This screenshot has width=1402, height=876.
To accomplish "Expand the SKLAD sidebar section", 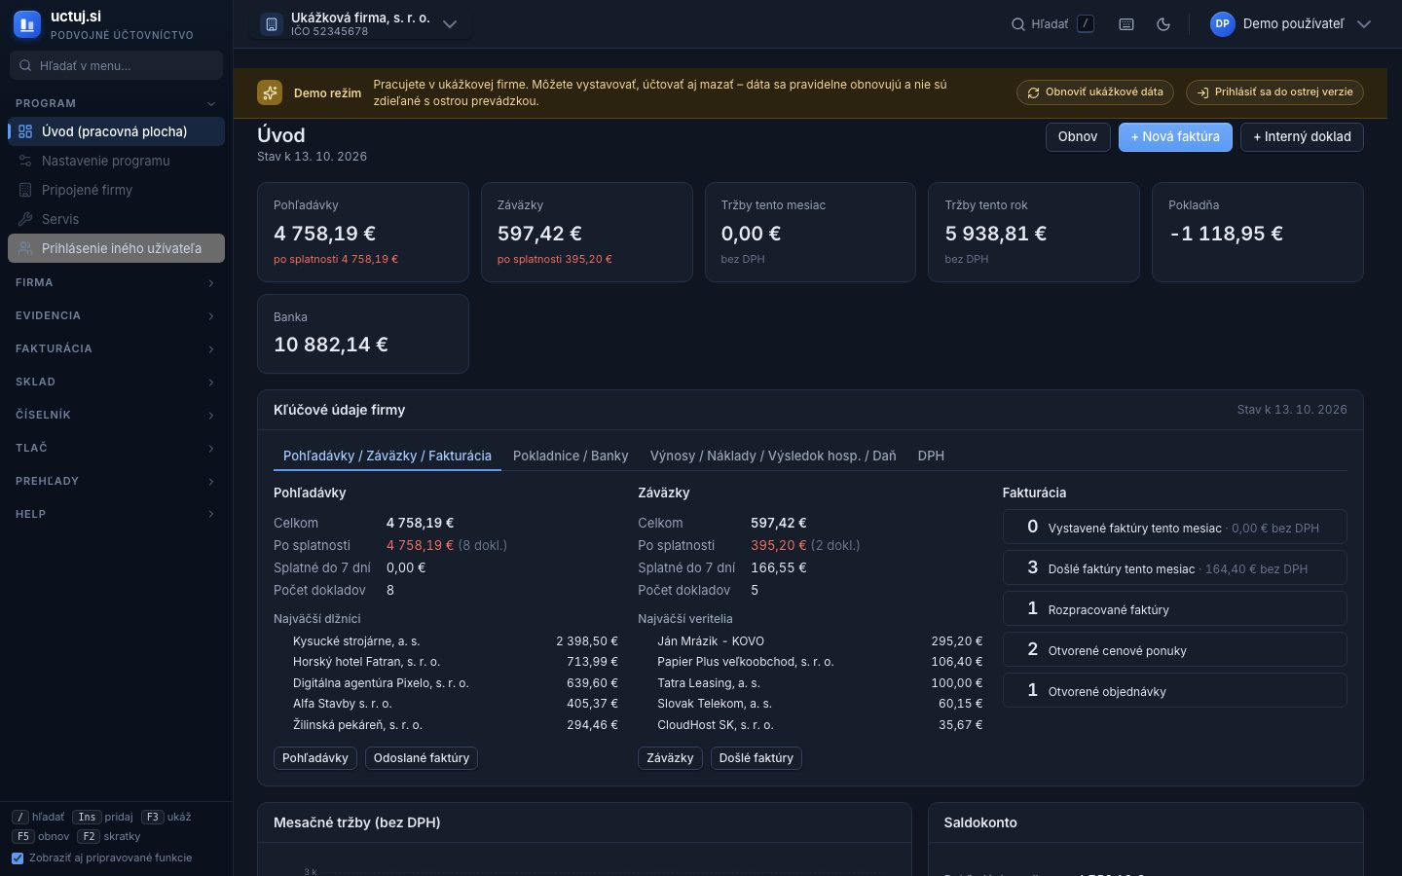I will tap(116, 382).
